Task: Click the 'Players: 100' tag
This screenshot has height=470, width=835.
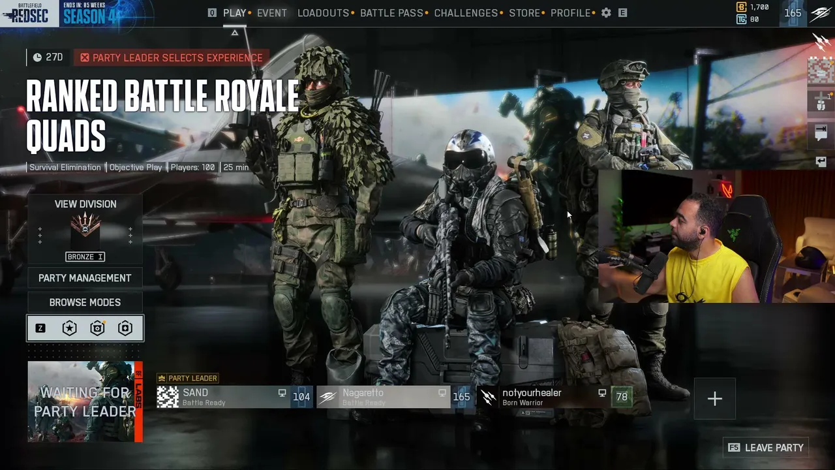Action: pos(192,167)
